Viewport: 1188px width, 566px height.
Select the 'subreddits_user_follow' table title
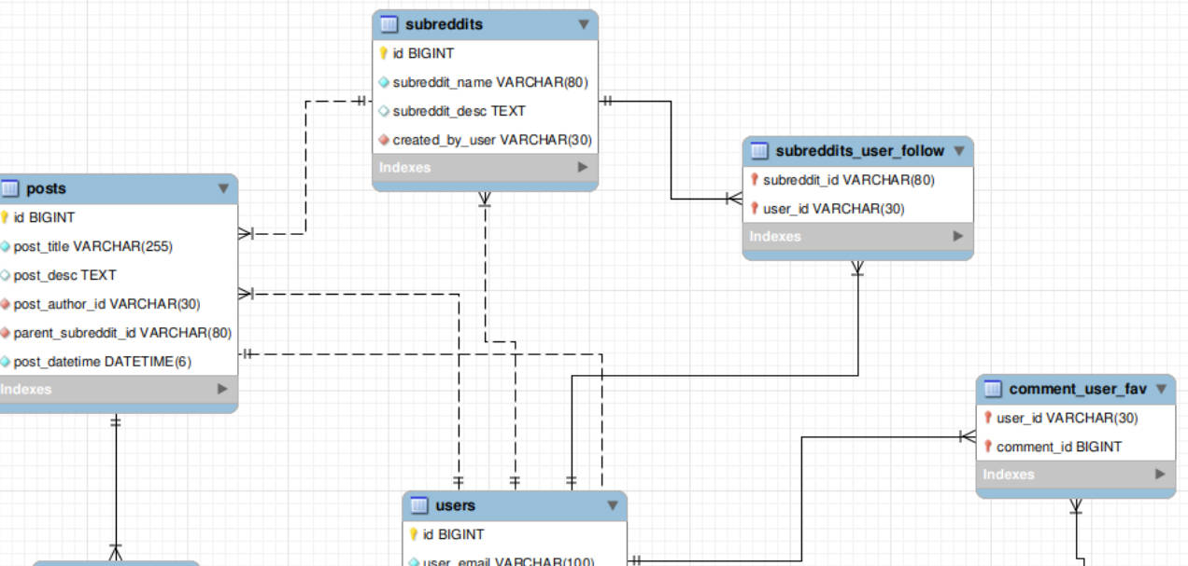click(860, 151)
